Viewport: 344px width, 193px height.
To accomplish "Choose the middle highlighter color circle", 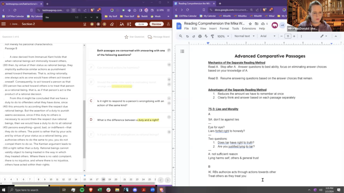I will (98, 24).
